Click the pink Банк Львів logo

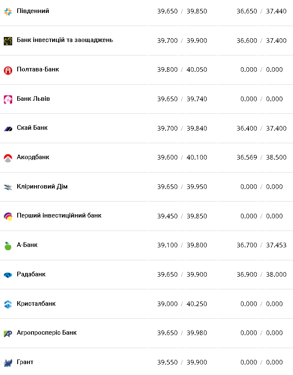(8, 100)
